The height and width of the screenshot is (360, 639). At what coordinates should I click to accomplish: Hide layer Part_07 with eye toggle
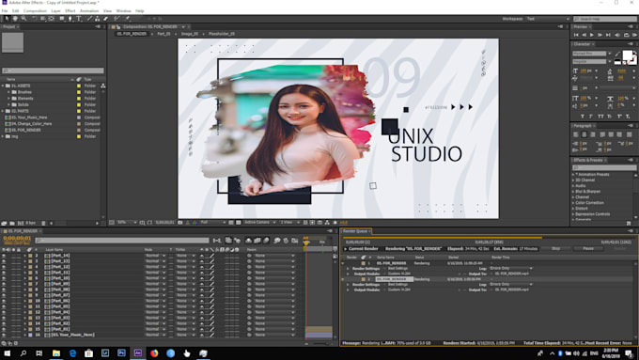tap(4, 295)
